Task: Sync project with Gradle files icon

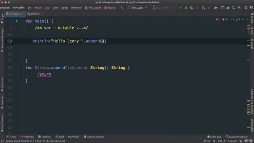Action: pos(228,8)
